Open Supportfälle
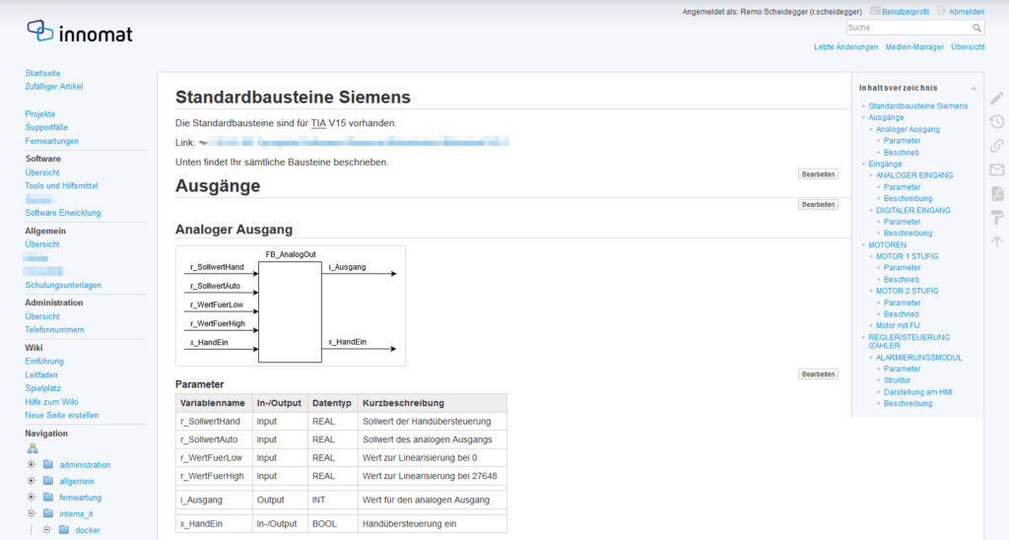 46,127
